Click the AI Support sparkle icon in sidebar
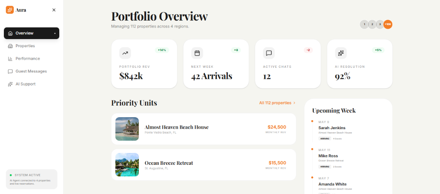This screenshot has width=440, height=194. pyautogui.click(x=10, y=84)
